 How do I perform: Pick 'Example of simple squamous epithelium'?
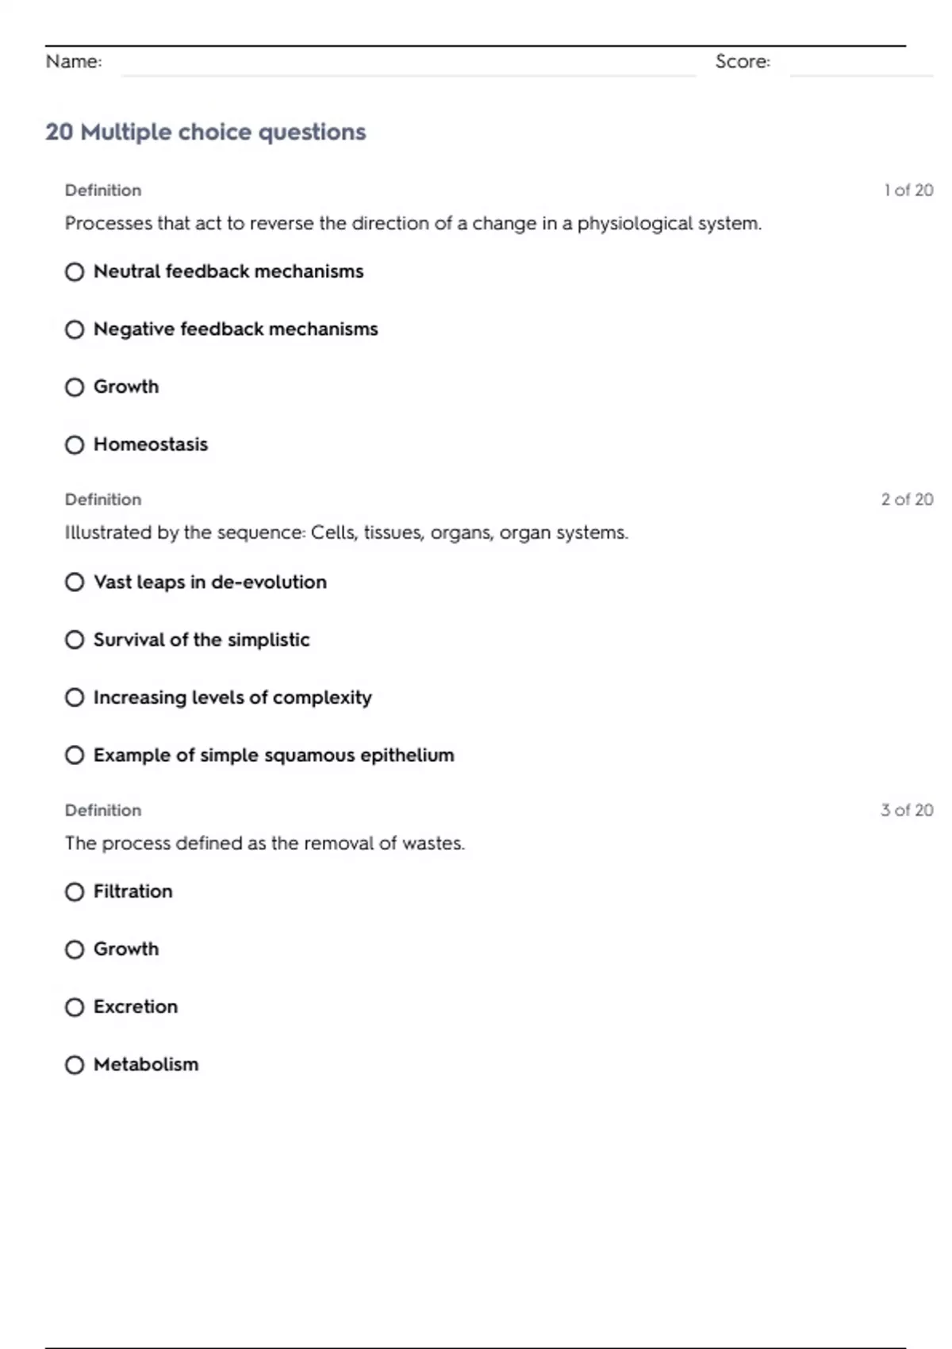(x=75, y=755)
